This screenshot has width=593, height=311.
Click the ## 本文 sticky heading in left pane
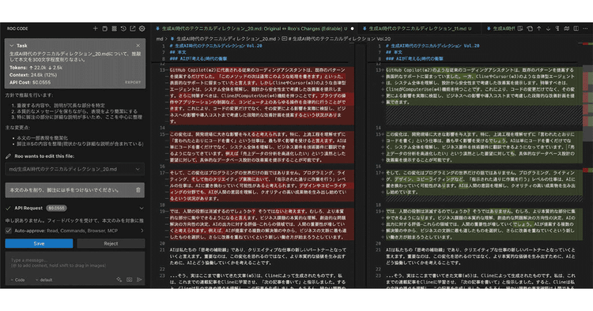[178, 52]
